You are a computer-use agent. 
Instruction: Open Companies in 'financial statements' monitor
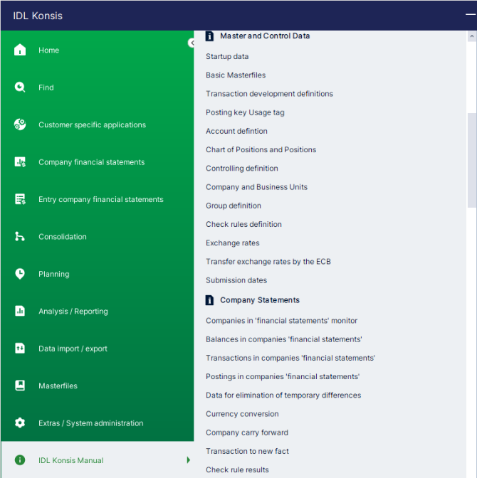click(x=281, y=321)
